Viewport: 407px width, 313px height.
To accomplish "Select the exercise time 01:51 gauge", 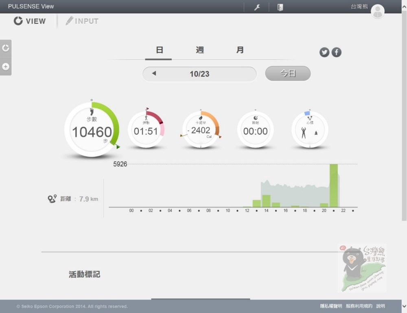I will (146, 130).
